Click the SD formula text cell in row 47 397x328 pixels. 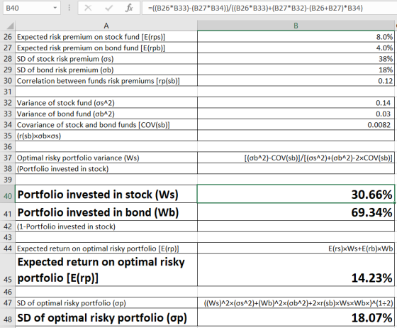click(296, 303)
